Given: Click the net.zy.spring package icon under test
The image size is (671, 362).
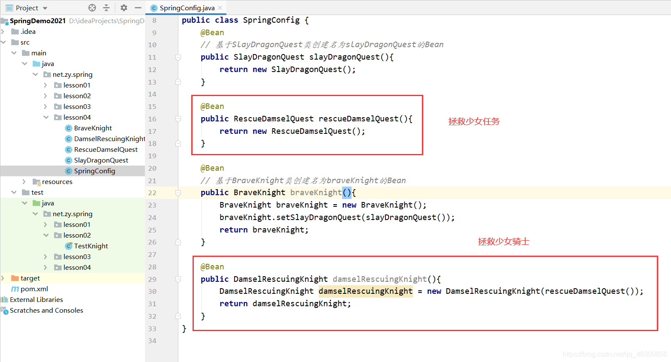Looking at the screenshot, I should 47,214.
